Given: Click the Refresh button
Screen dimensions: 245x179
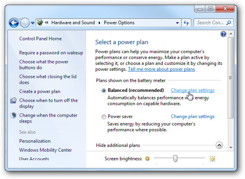Looking at the screenshot, I should pyautogui.click(x=186, y=23).
